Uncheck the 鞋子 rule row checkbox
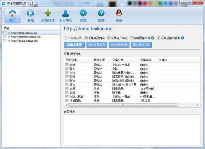205x149 pixels. (67, 69)
